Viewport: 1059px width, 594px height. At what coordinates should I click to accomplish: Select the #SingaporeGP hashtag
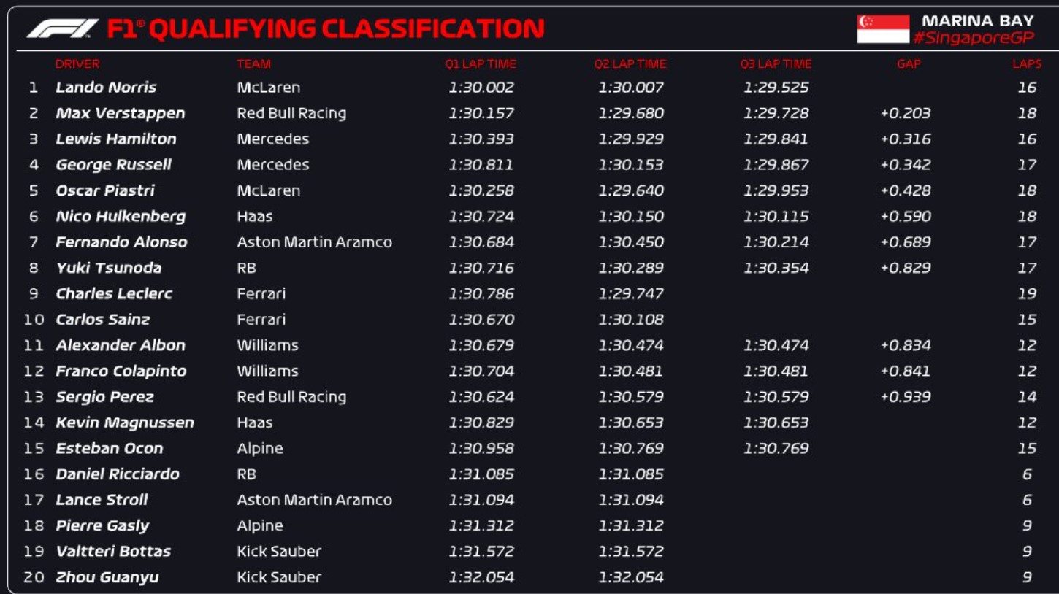tap(974, 38)
